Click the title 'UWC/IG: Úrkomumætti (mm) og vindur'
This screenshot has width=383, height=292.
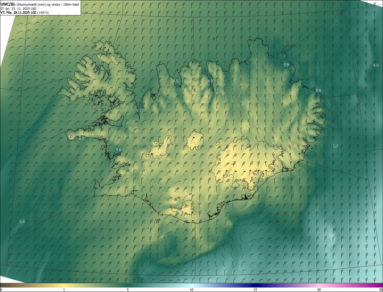40,4
